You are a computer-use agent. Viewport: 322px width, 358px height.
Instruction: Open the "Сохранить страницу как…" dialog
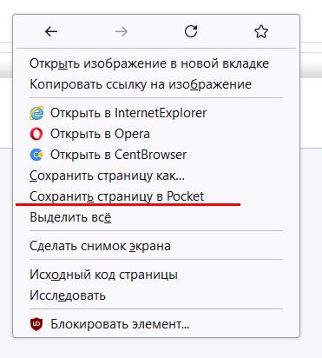[x=107, y=176]
